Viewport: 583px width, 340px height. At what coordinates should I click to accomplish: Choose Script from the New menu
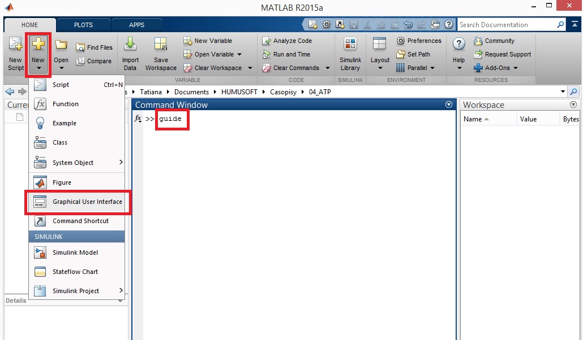[77, 85]
